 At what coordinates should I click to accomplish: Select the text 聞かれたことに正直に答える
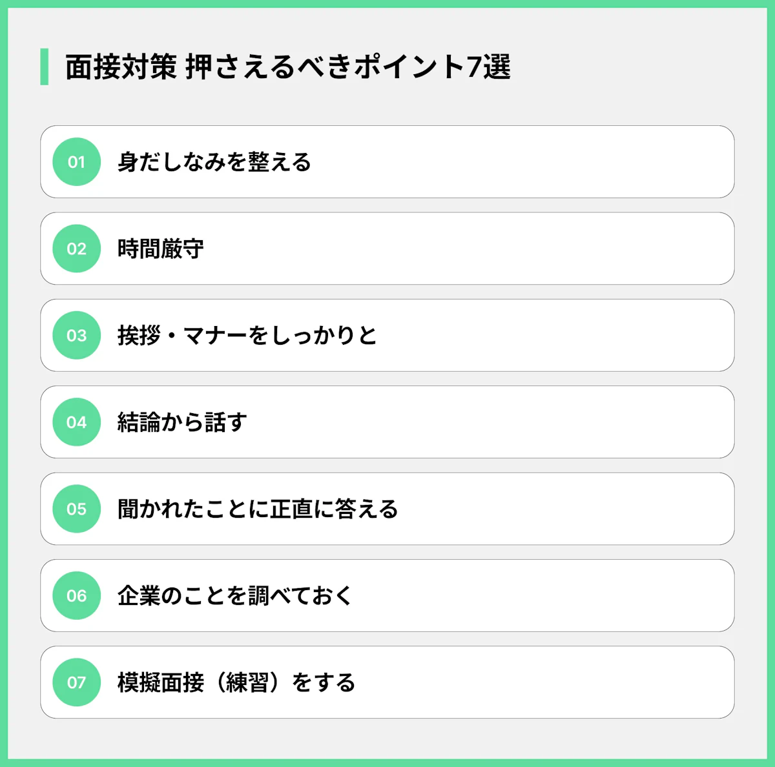tap(258, 509)
